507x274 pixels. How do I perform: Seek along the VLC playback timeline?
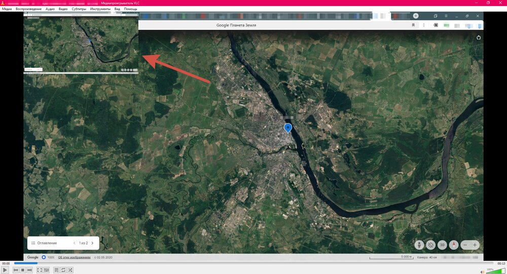(253, 263)
